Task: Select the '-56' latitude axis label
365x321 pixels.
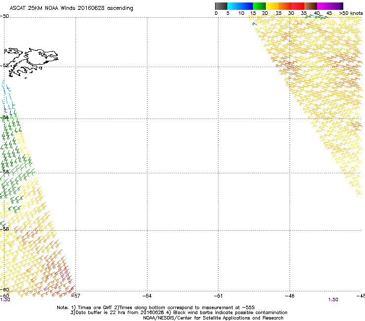Action: click(4, 171)
